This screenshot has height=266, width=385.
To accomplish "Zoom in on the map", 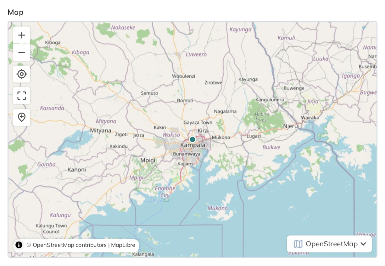I will click(22, 35).
